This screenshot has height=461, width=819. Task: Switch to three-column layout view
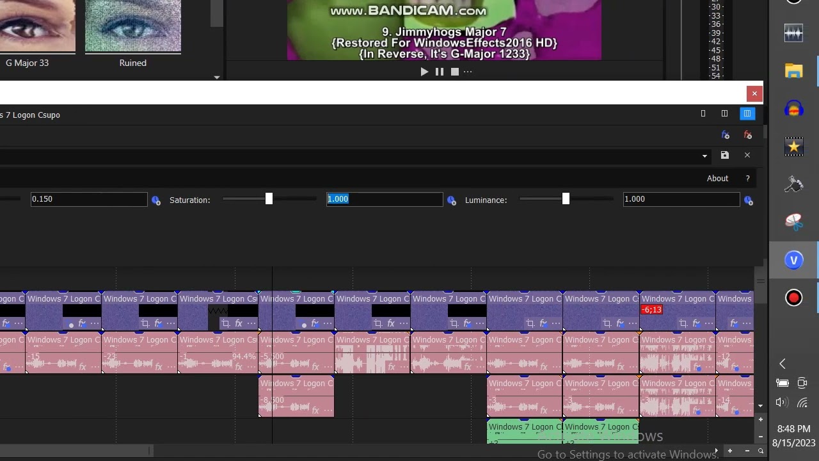[747, 114]
